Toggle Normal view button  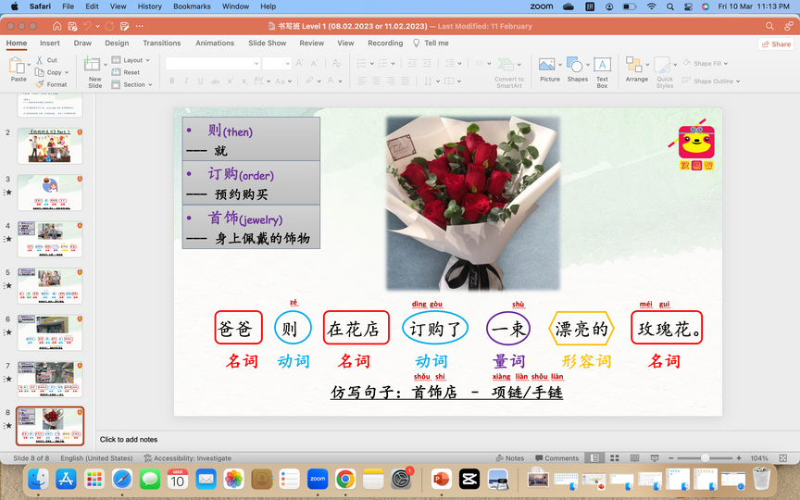(593, 458)
